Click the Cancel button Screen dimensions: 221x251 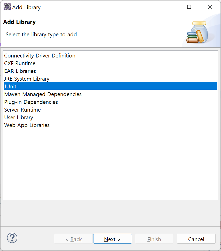pyautogui.click(x=196, y=239)
